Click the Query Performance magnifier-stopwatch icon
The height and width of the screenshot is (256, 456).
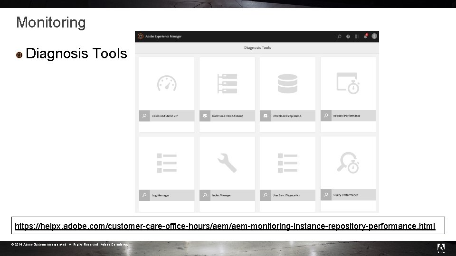348,163
